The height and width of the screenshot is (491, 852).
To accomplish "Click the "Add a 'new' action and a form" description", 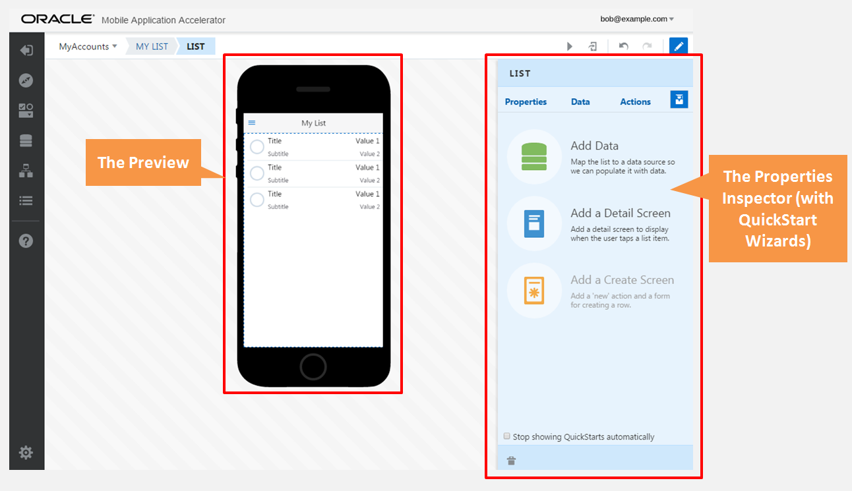I will point(620,301).
